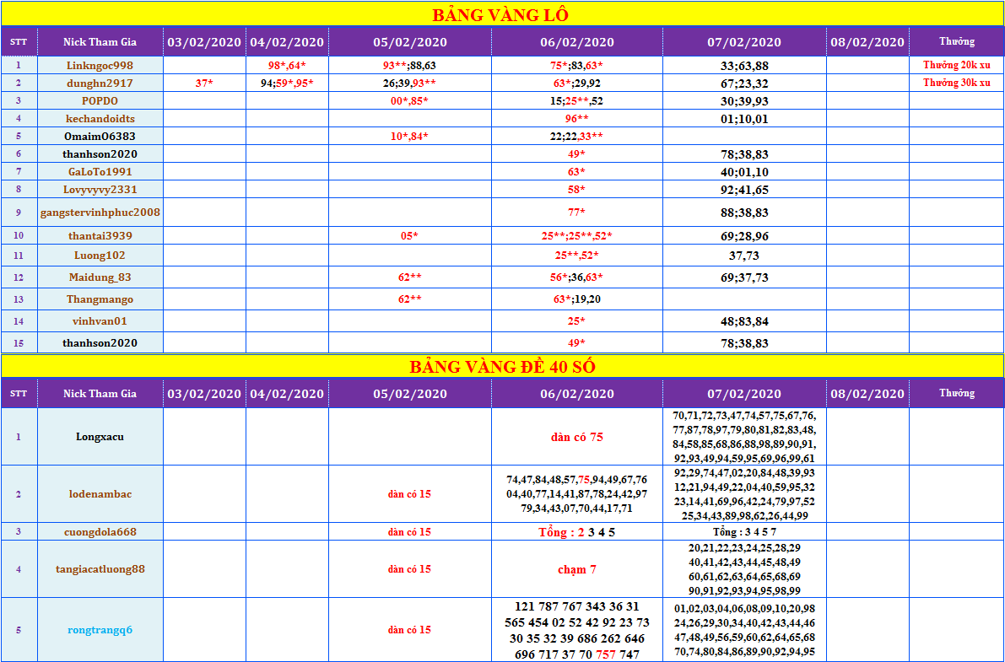Screen dimensions: 1005x662
Task: Click the cell '63*;29,92'
Action: [577, 83]
